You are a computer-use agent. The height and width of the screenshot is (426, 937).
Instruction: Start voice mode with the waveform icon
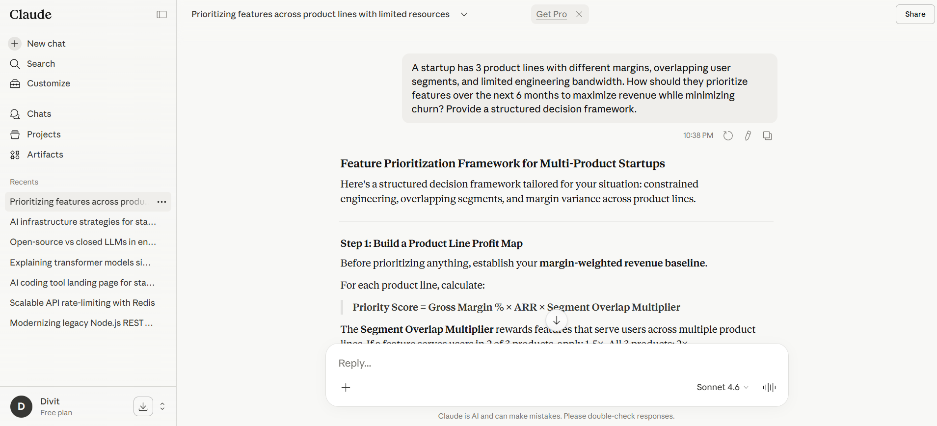[x=769, y=387]
